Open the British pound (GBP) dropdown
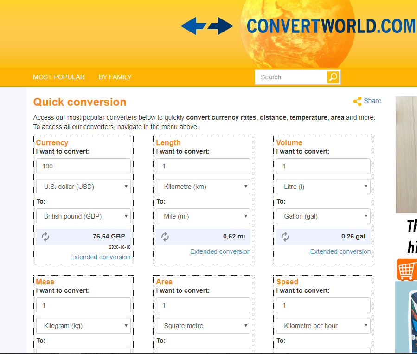The image size is (417, 354). coord(83,216)
